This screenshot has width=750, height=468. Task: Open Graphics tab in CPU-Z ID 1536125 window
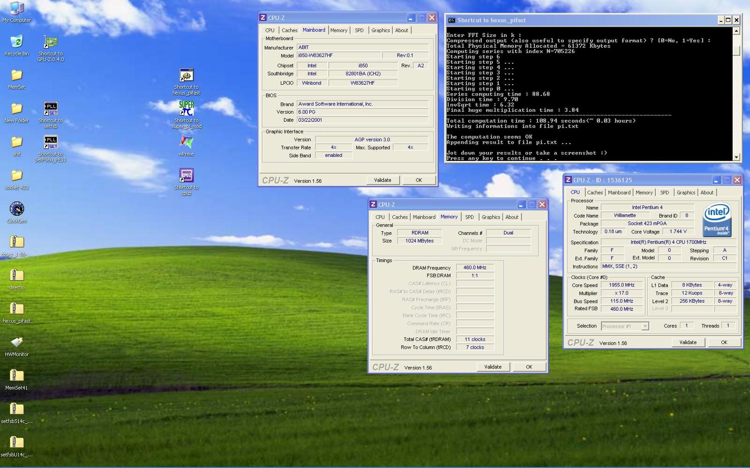tap(686, 193)
